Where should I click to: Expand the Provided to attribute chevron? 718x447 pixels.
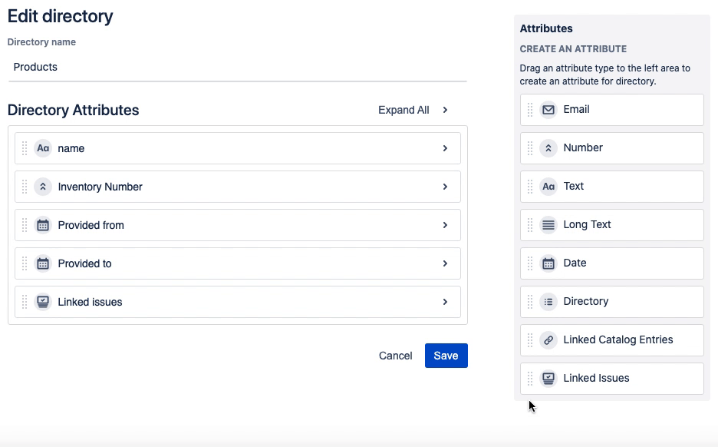click(x=445, y=263)
